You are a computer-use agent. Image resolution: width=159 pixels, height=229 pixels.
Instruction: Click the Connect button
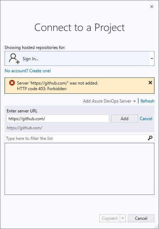point(110,218)
